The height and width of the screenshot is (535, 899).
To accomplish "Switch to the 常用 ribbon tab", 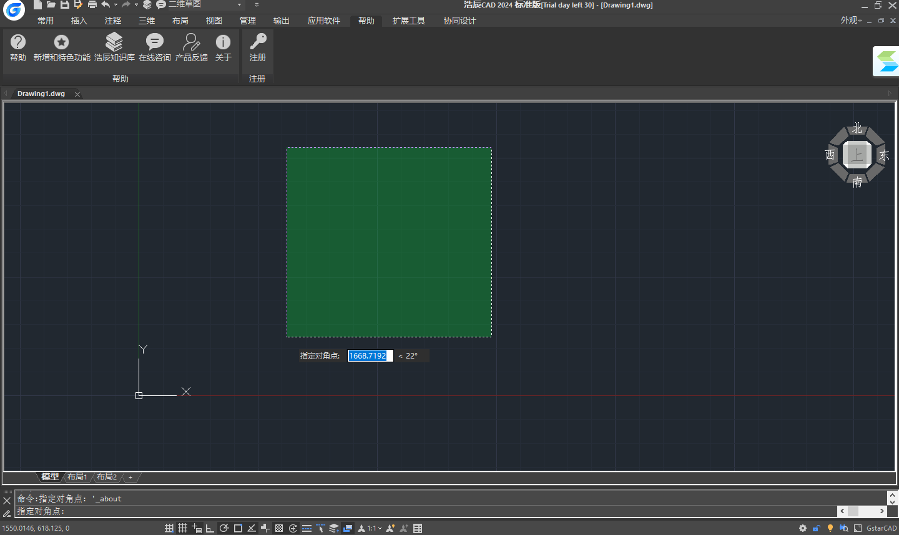I will pyautogui.click(x=46, y=21).
